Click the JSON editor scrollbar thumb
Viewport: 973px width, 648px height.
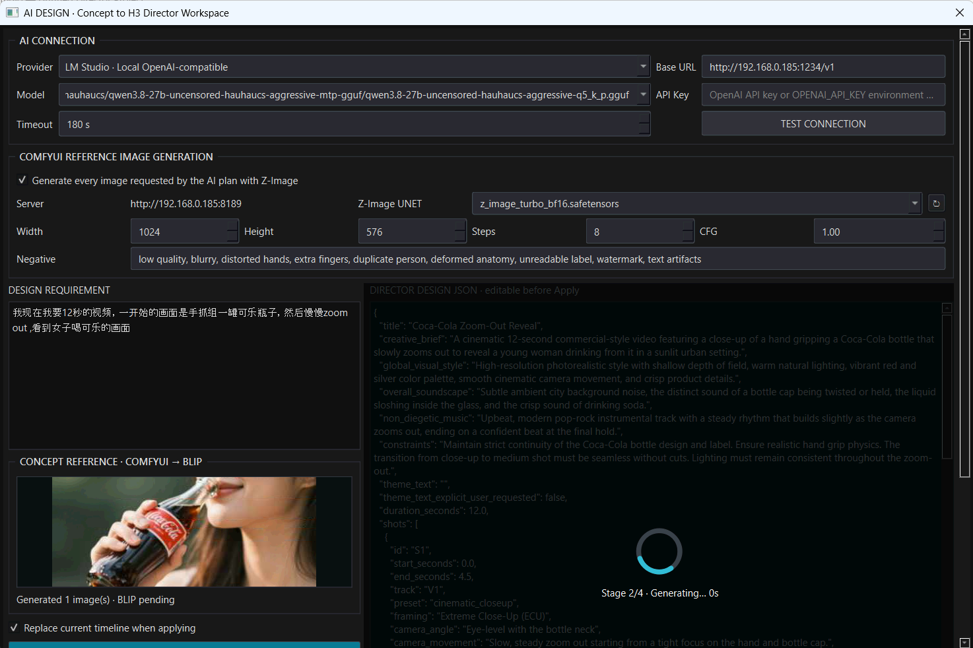(x=947, y=386)
